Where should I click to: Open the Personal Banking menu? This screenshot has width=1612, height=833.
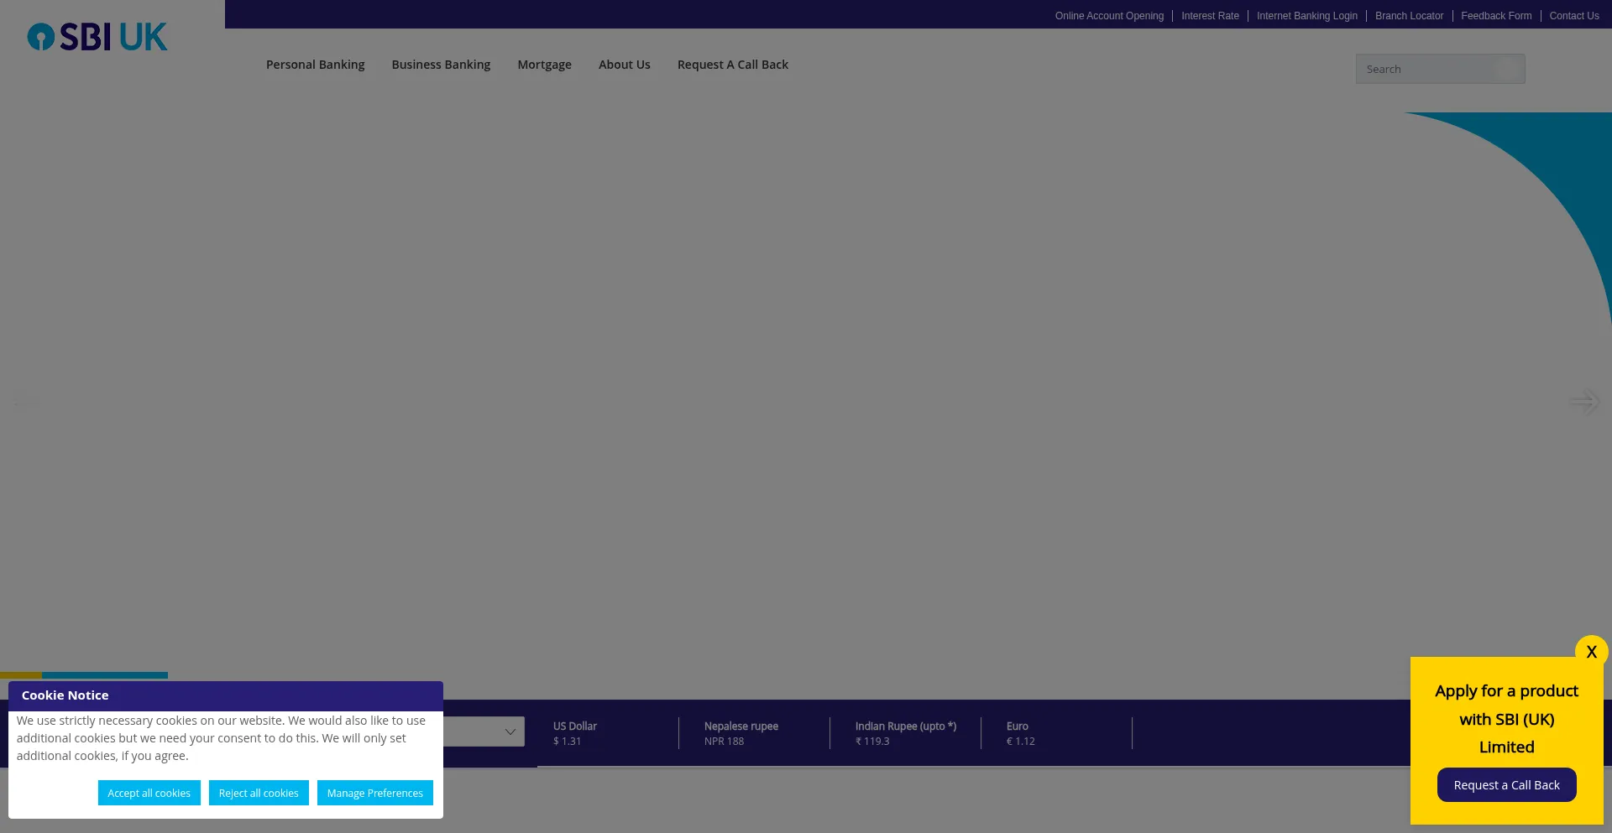click(x=315, y=65)
